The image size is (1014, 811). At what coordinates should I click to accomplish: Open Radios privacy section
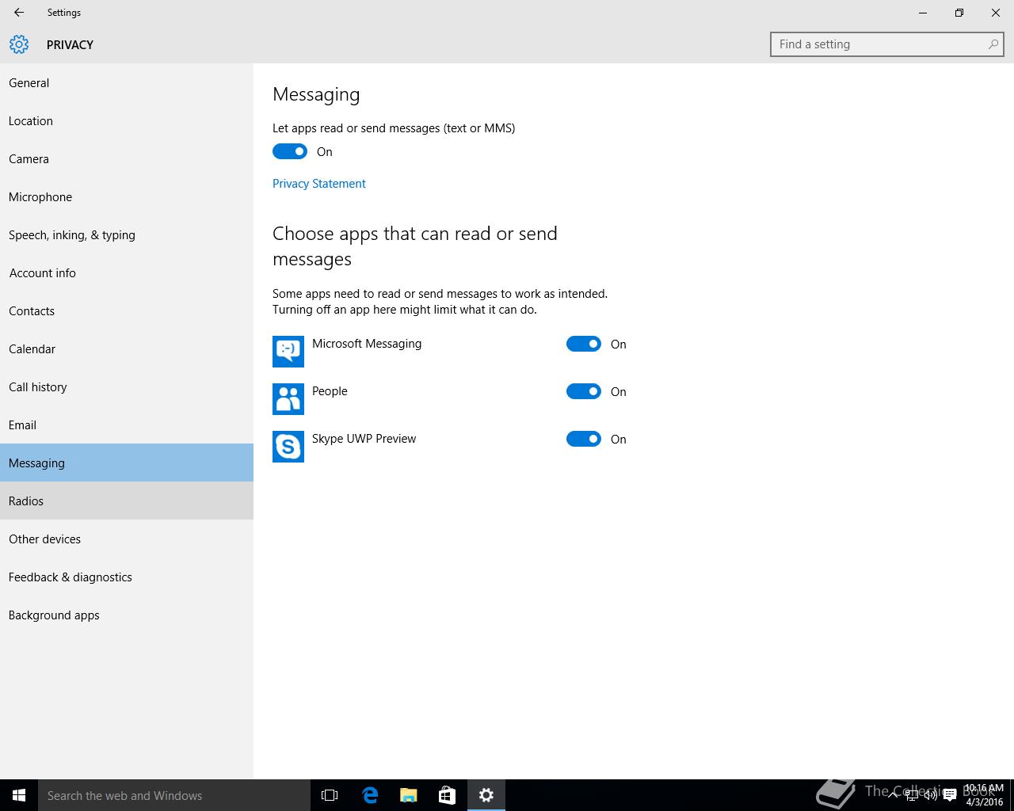127,501
